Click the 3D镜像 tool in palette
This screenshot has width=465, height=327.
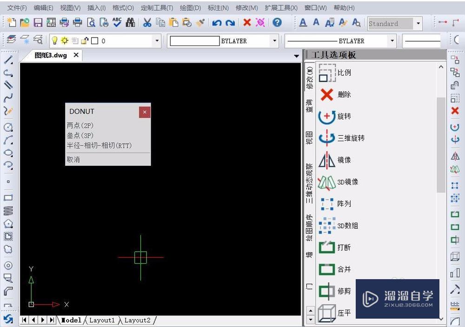[x=338, y=182]
